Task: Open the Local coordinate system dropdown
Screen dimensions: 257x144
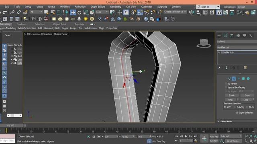Action: (102, 12)
